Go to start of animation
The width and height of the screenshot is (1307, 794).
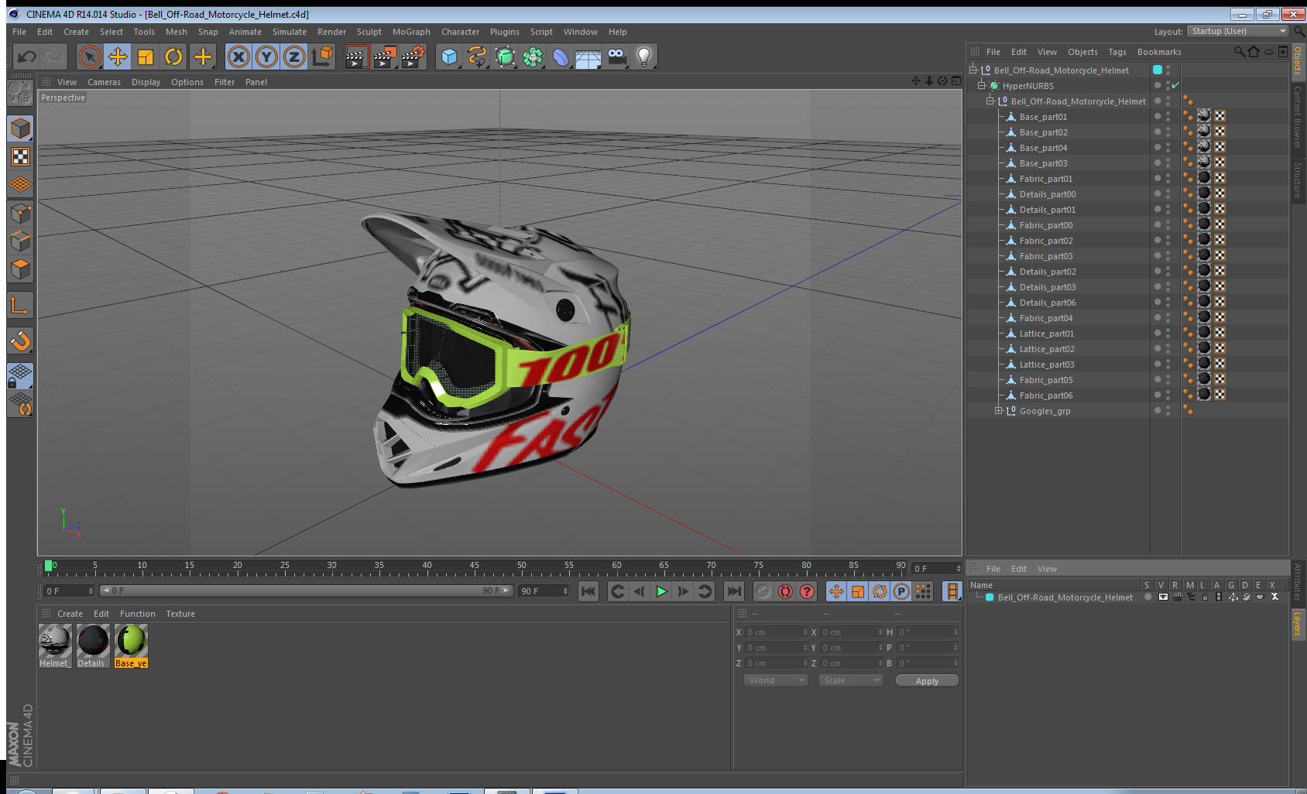(x=588, y=591)
